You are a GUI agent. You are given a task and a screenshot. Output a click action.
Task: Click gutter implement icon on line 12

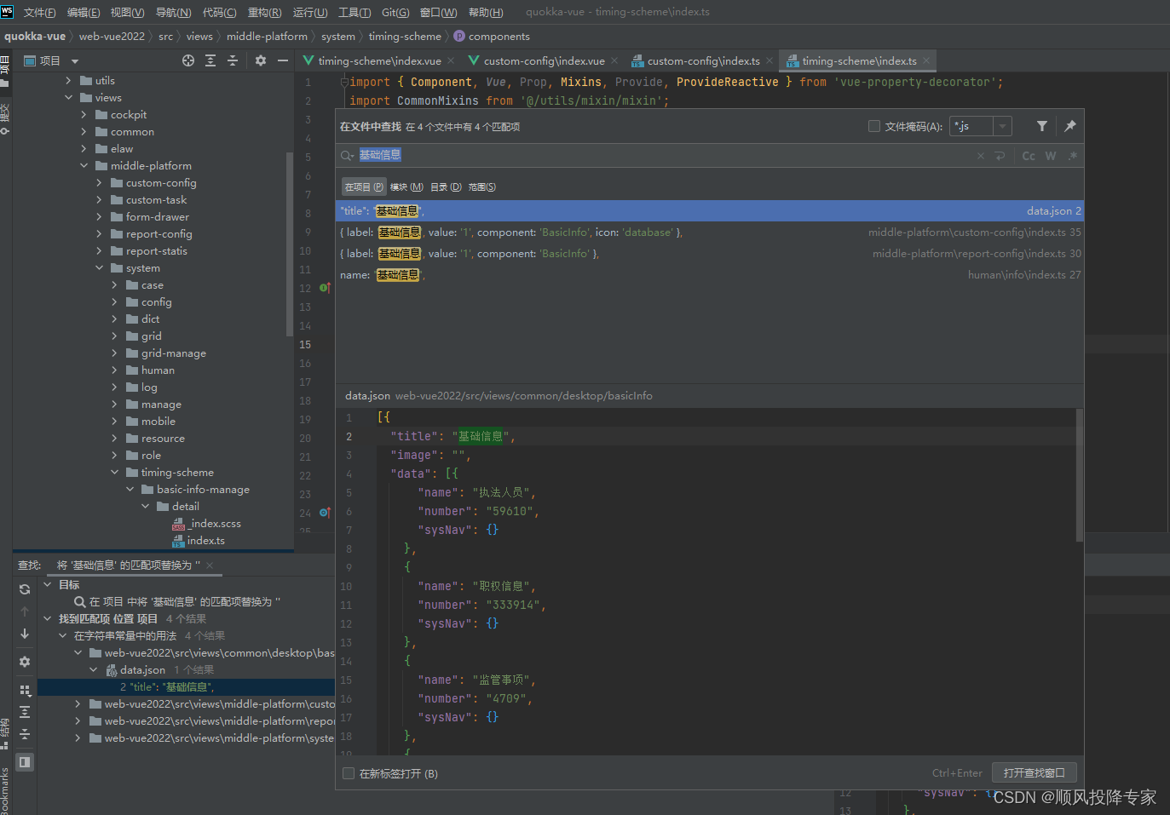pyautogui.click(x=325, y=288)
